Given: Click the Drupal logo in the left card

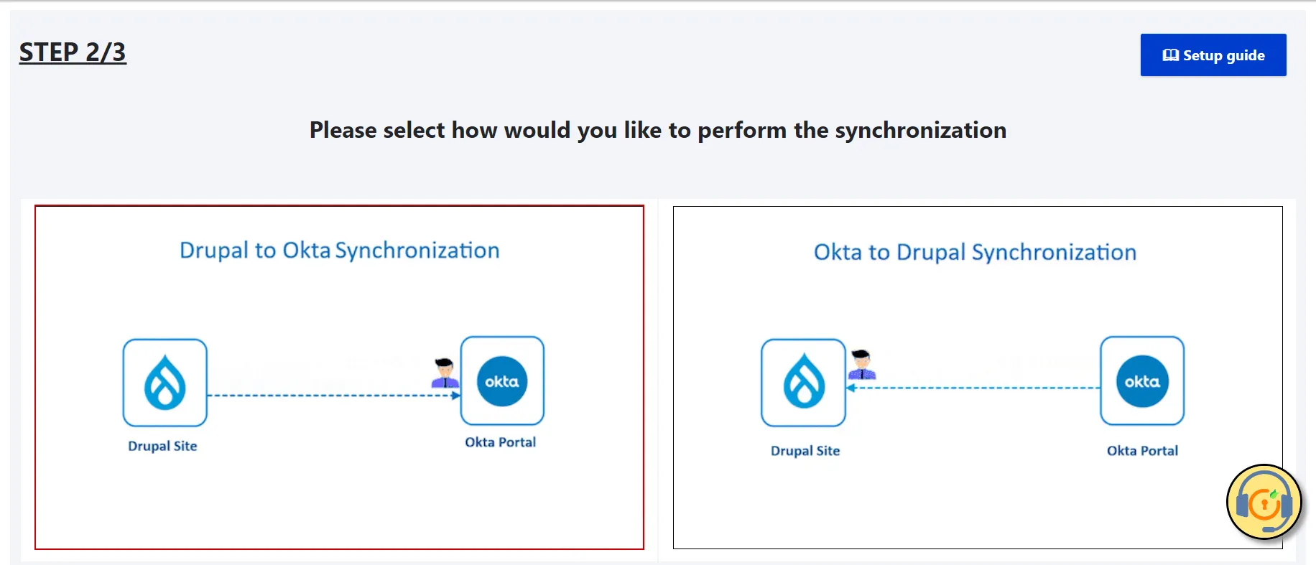Looking at the screenshot, I should click(x=165, y=383).
